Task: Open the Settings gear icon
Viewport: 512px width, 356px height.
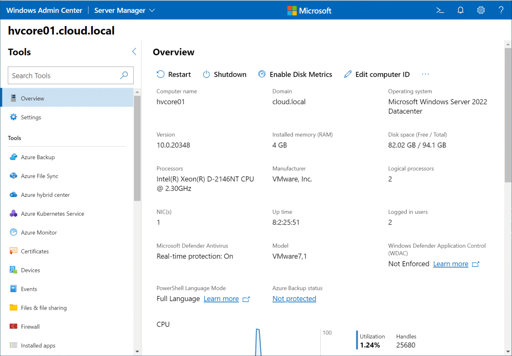Action: pyautogui.click(x=481, y=10)
